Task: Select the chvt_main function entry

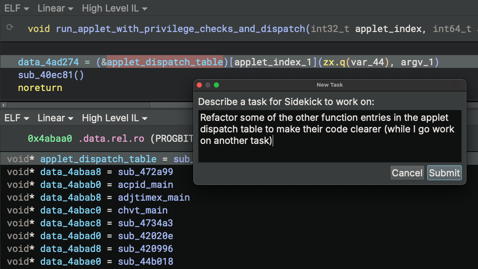Action: (x=143, y=210)
